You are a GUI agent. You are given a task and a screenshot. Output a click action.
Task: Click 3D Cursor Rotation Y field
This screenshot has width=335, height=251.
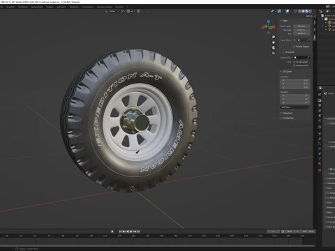295,99
